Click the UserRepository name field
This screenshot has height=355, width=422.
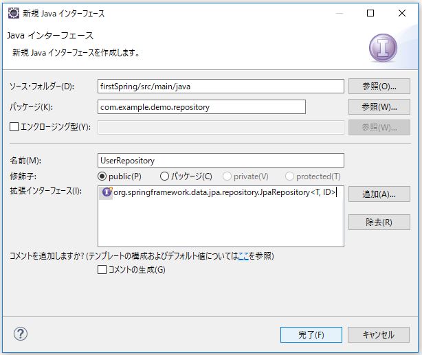point(221,161)
